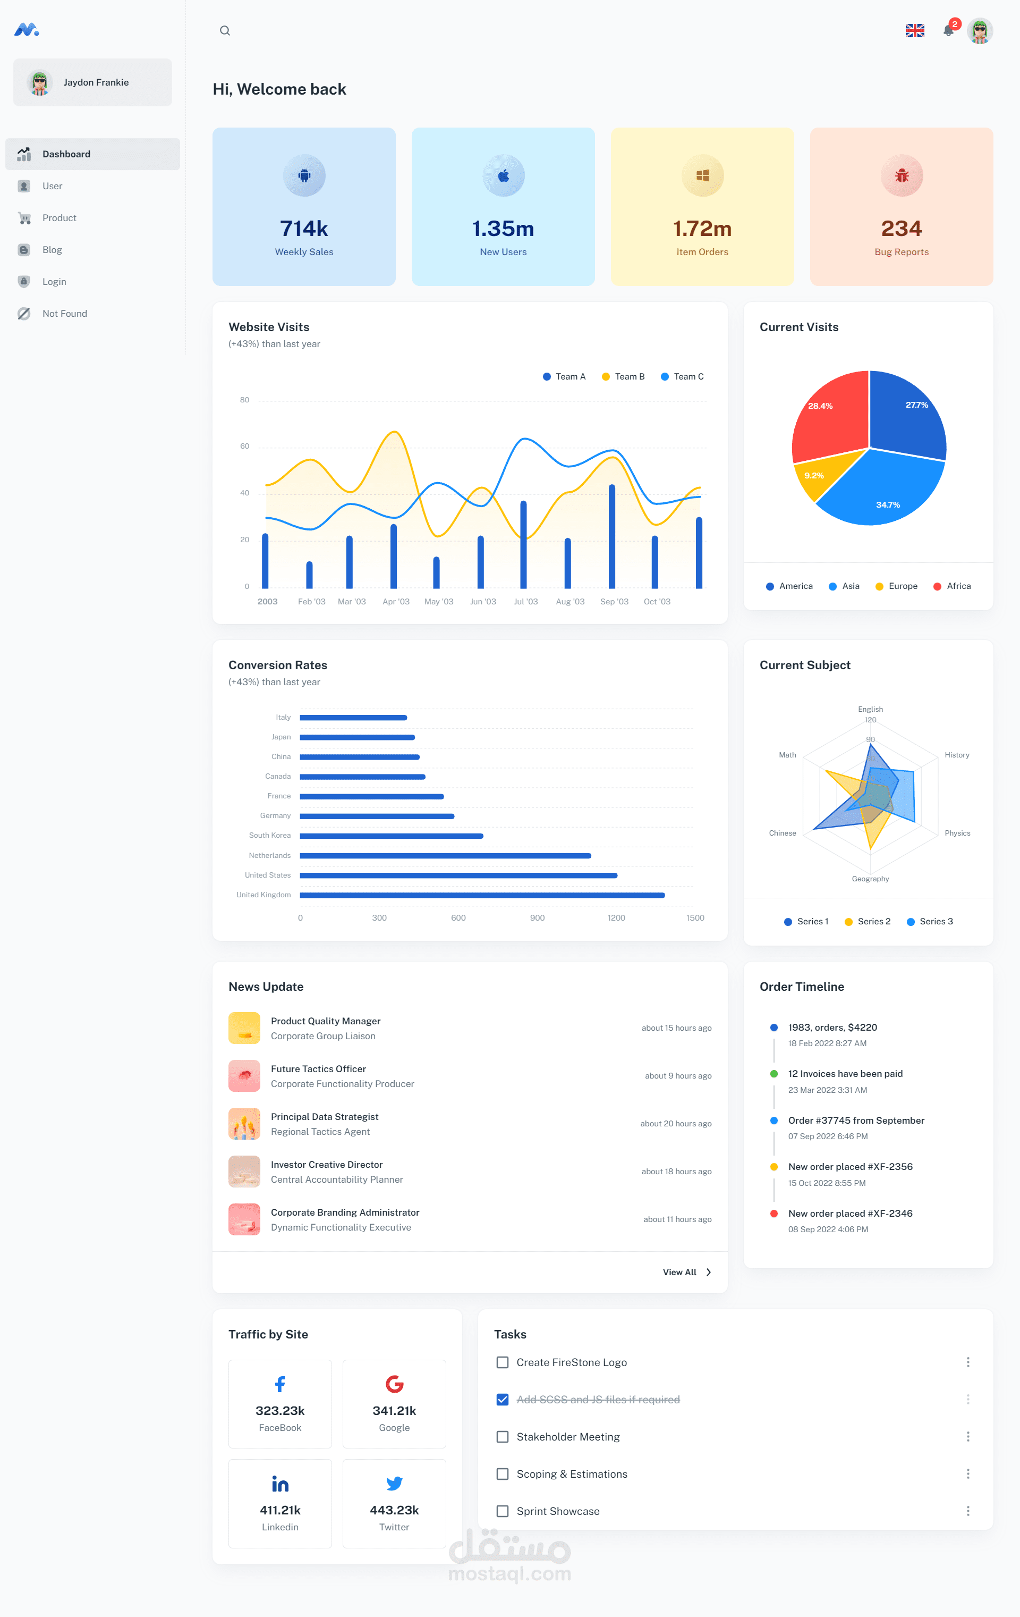Check the Stakeholder Meeting checkbox

point(502,1437)
